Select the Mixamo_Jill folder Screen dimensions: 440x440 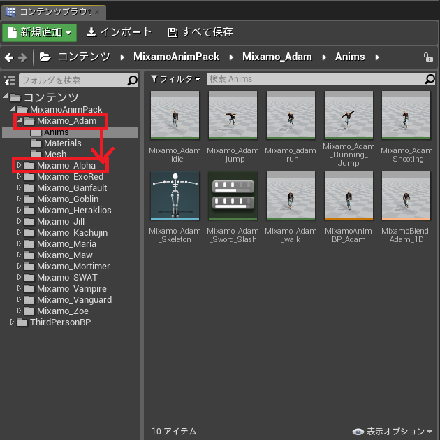click(54, 222)
